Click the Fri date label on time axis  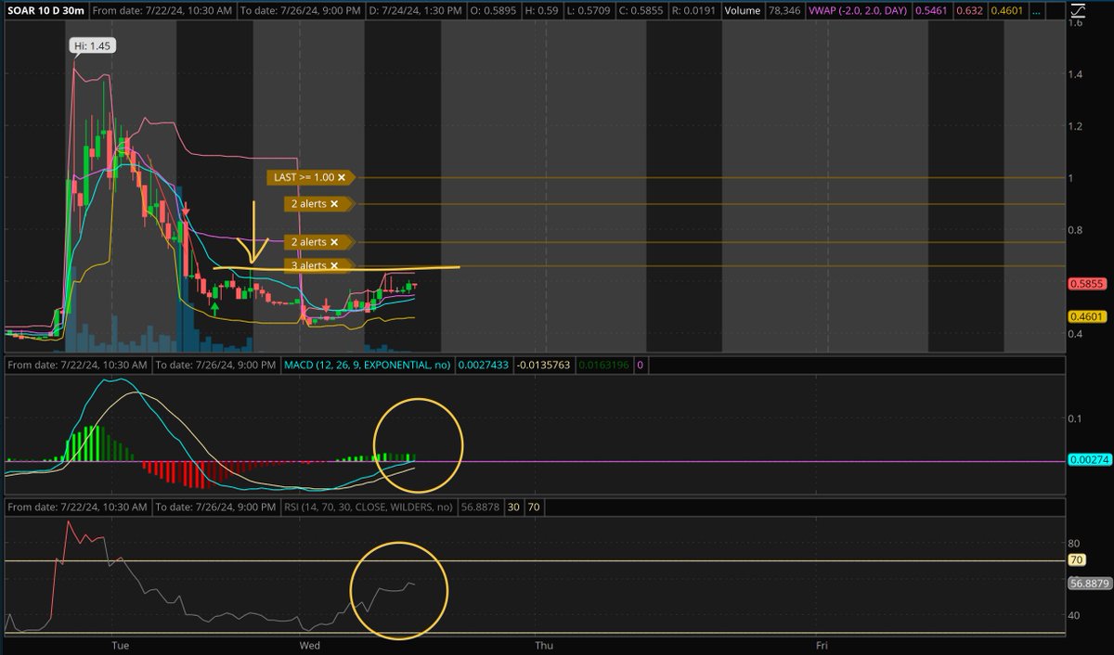pos(822,644)
